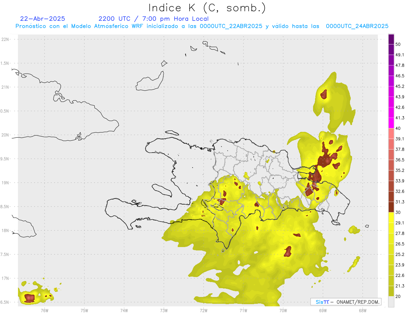Screen dimensions: 407x315
Task: Click the "19N" latitude label
Action: coord(5,182)
